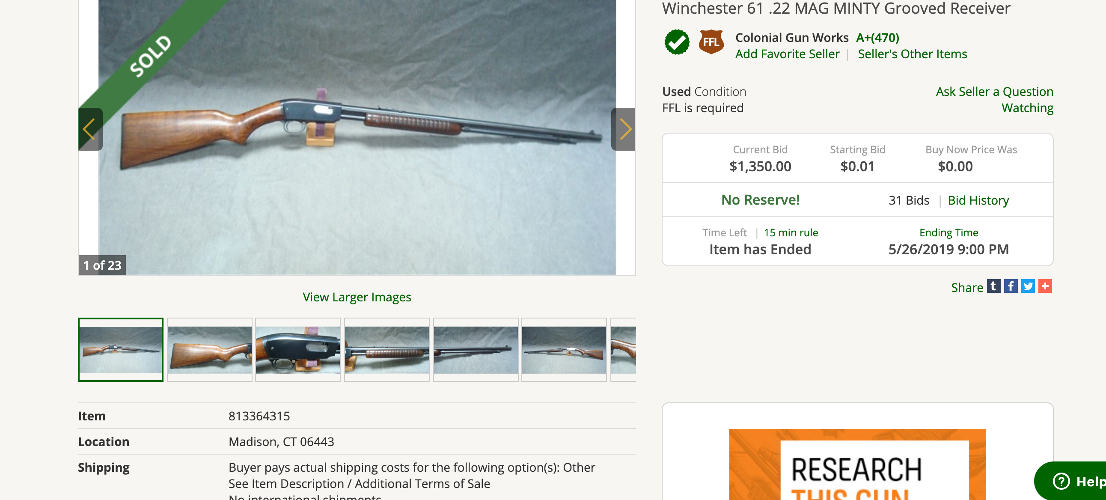Add Colonial Gun Works as favorite seller
The height and width of the screenshot is (500, 1106).
787,54
